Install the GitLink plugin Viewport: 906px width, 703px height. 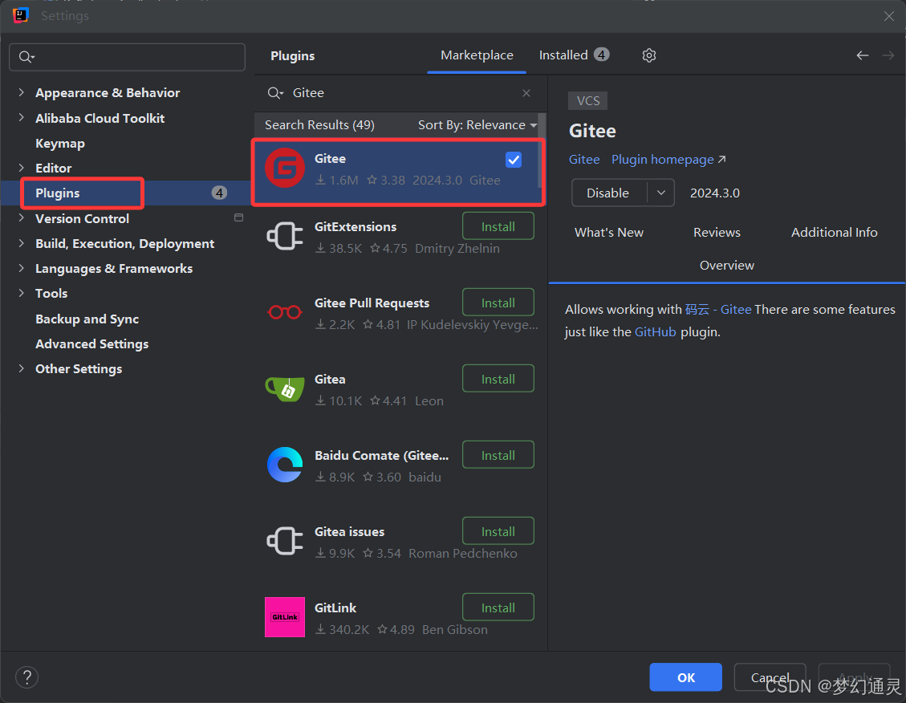coord(498,608)
